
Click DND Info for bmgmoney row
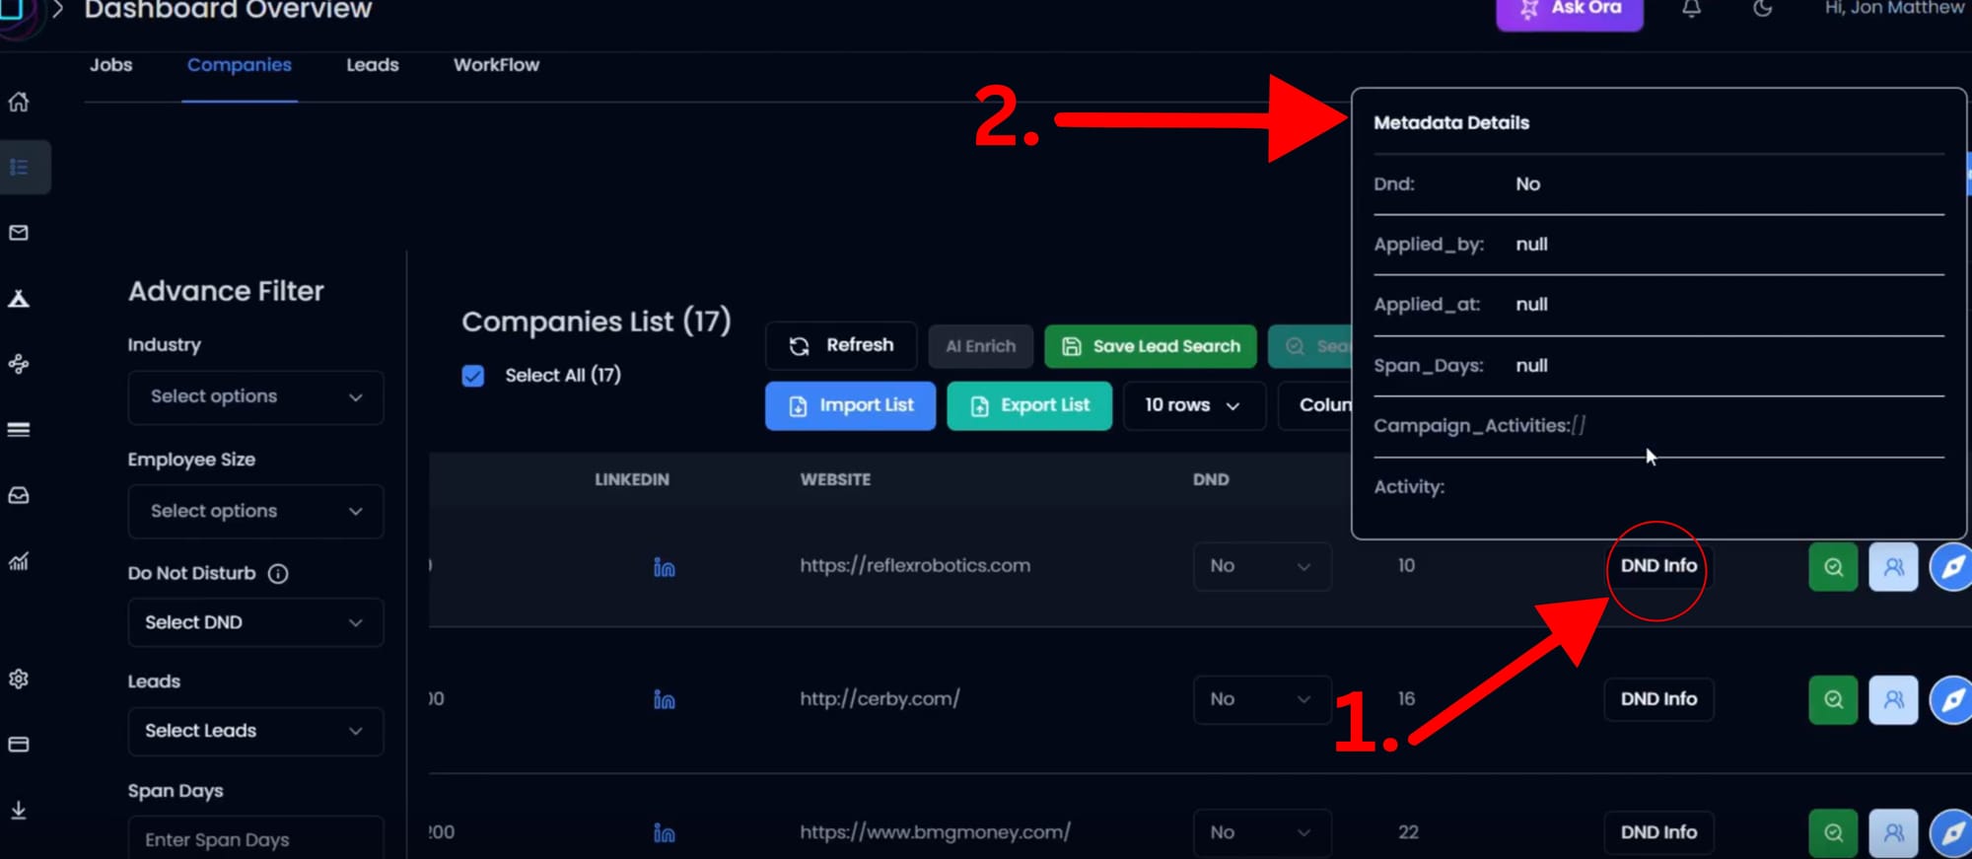point(1657,832)
